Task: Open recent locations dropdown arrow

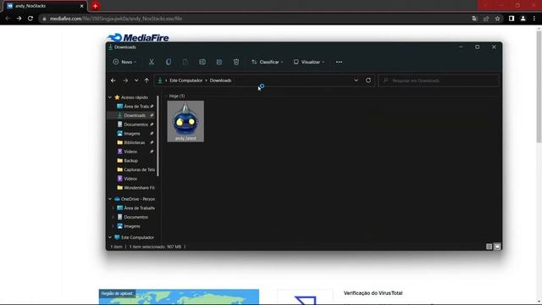Action: tap(136, 80)
